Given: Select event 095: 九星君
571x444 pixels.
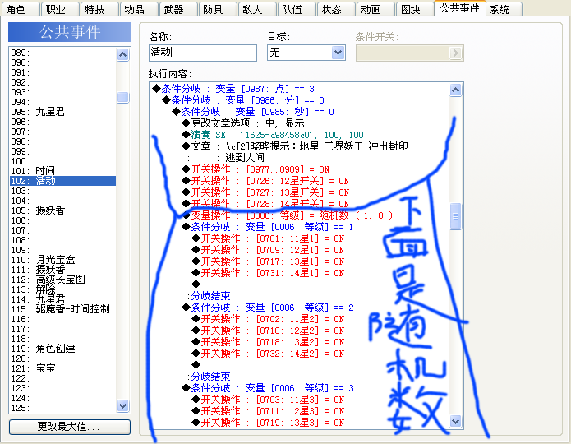Looking at the screenshot, I should tap(62, 112).
